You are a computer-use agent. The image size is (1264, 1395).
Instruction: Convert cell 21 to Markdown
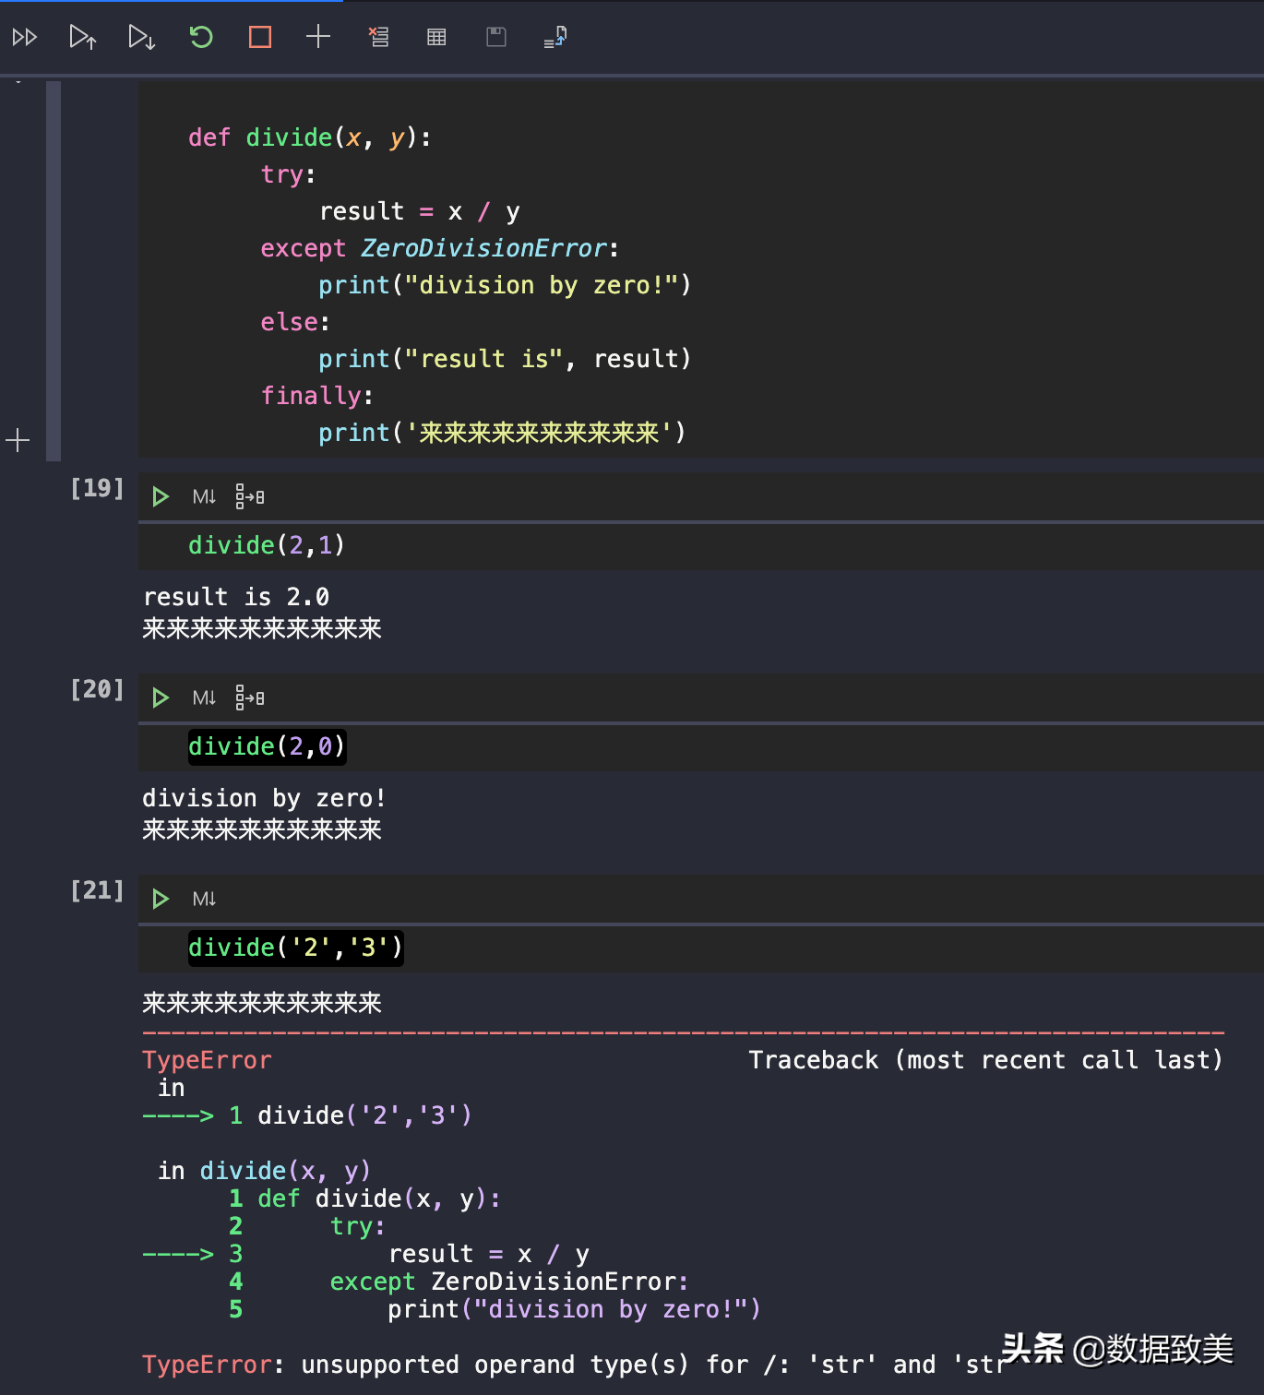pyautogui.click(x=204, y=900)
